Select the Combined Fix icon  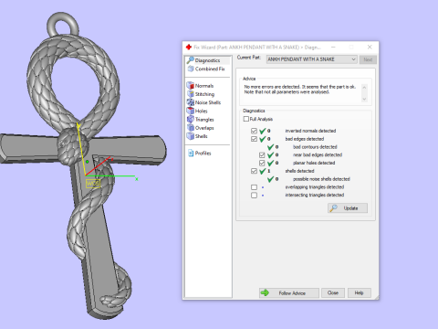click(x=191, y=69)
